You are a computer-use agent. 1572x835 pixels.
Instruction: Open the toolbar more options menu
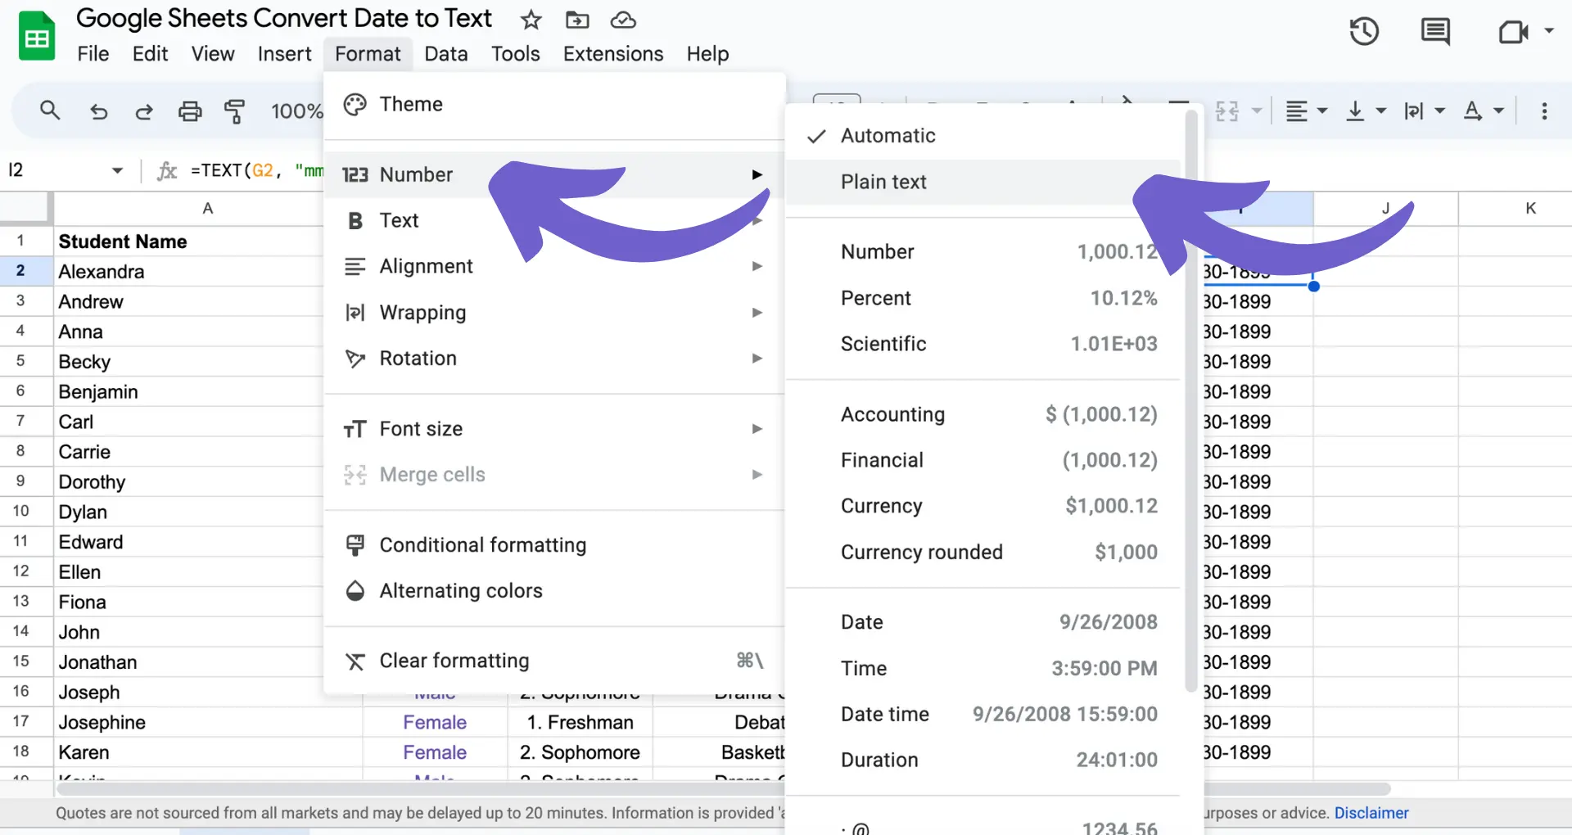click(x=1544, y=111)
